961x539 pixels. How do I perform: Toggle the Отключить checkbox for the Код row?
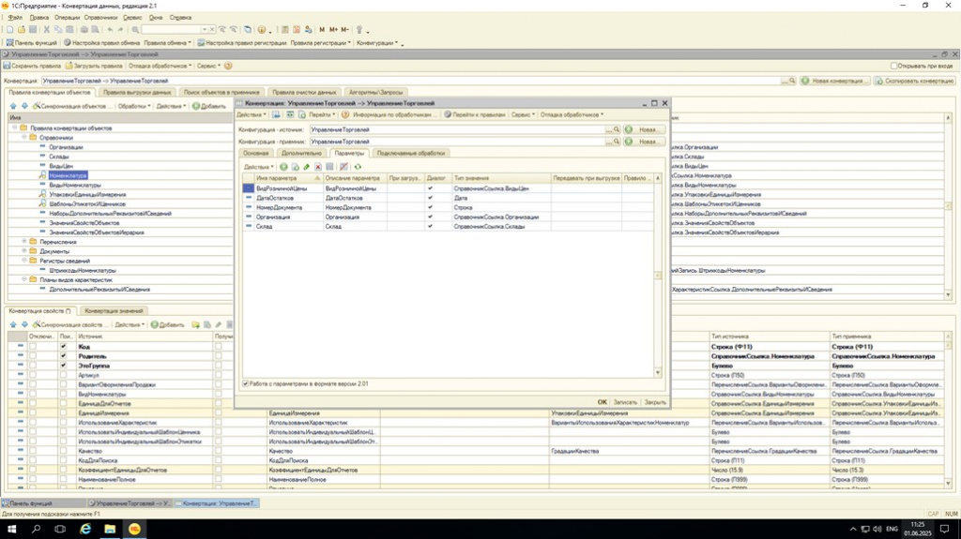pyautogui.click(x=33, y=347)
